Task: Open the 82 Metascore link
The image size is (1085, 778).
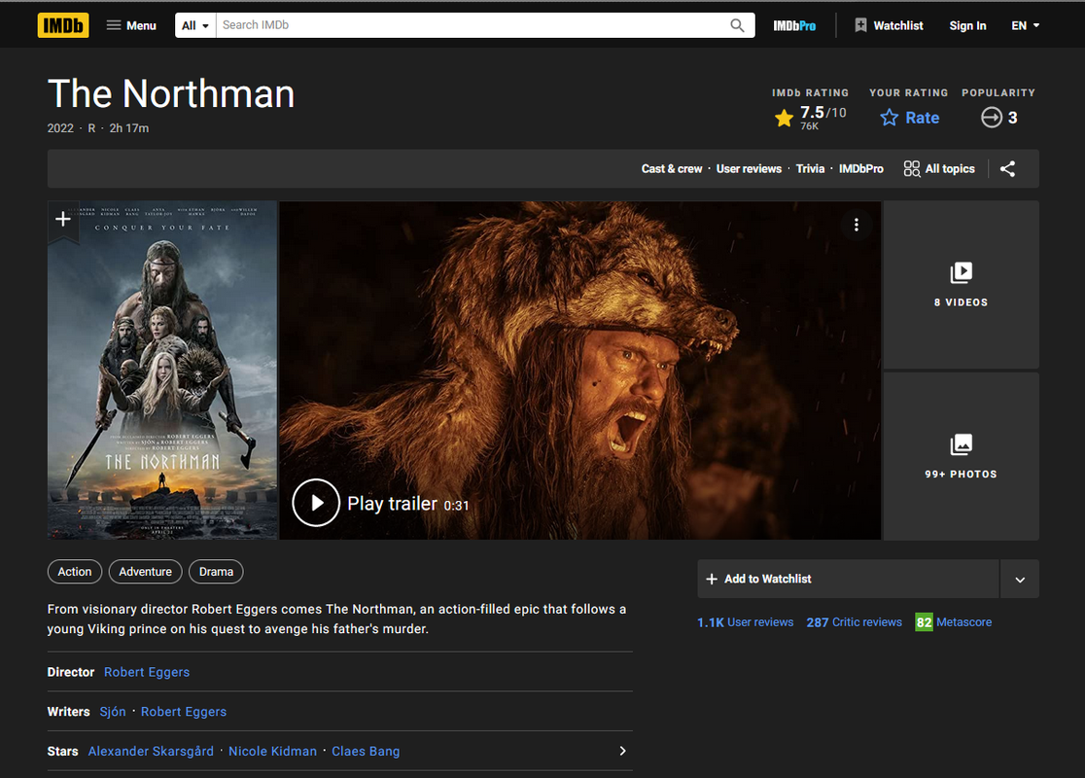Action: [x=954, y=622]
